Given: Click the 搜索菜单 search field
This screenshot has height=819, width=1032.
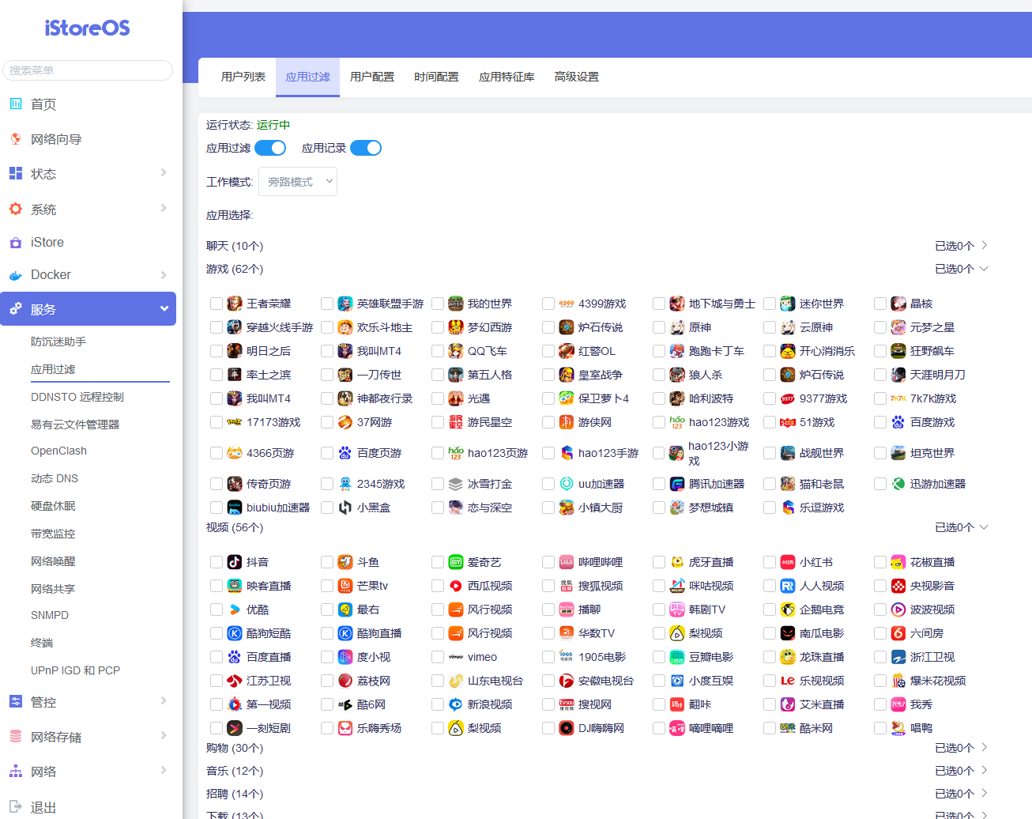Looking at the screenshot, I should [x=88, y=70].
